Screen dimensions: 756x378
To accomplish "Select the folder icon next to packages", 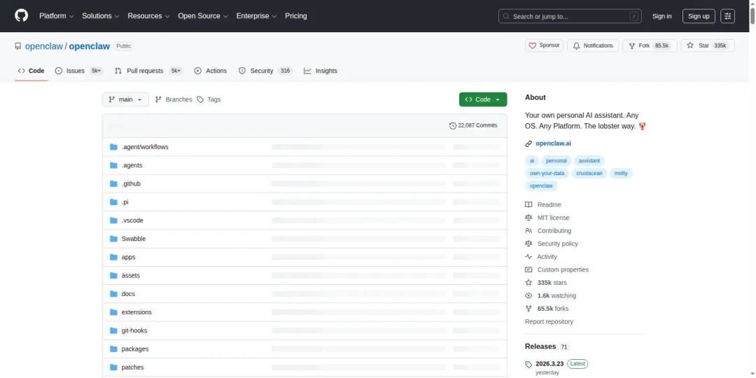I will pos(114,349).
